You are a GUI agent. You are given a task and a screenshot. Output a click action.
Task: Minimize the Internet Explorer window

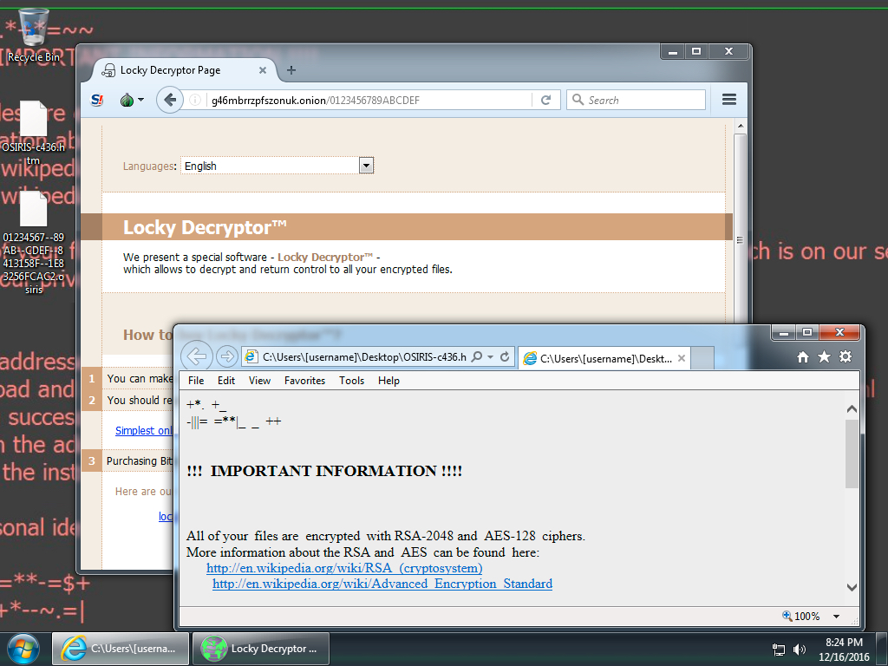point(784,333)
